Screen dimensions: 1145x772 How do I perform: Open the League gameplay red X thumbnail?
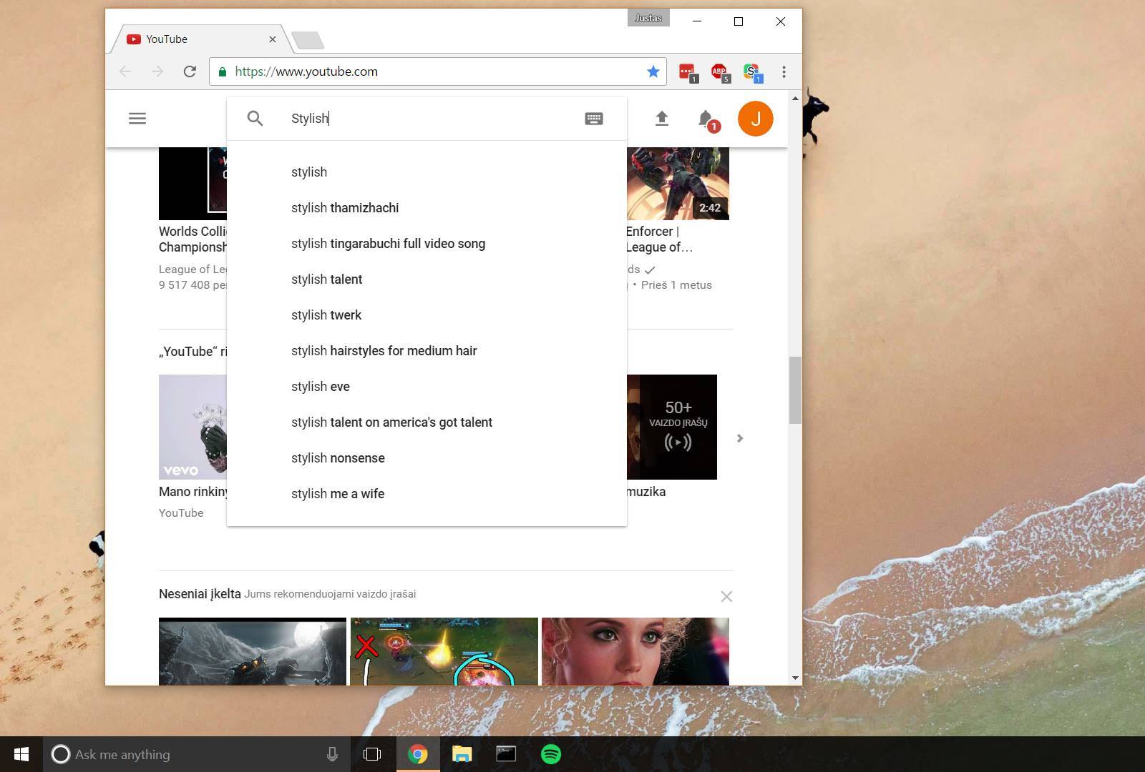(x=444, y=651)
